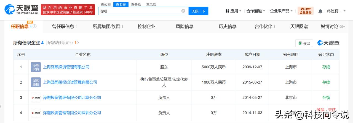
Task: Click the 股东 position cell
Action: click(164, 67)
